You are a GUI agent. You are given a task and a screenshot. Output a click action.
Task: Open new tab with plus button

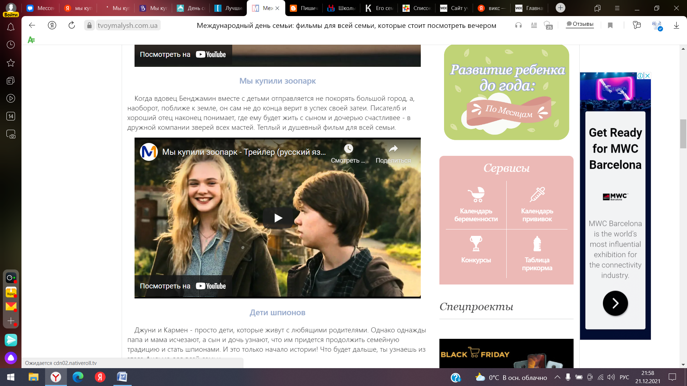[560, 8]
